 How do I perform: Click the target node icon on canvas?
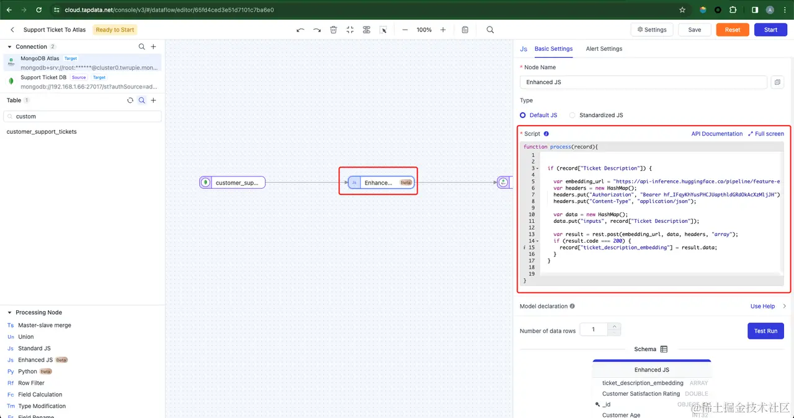tap(504, 183)
